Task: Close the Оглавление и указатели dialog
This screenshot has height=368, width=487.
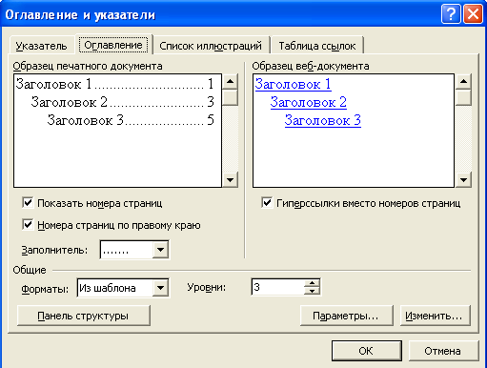Action: pos(473,14)
